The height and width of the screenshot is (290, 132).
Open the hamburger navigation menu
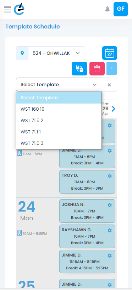point(7,10)
